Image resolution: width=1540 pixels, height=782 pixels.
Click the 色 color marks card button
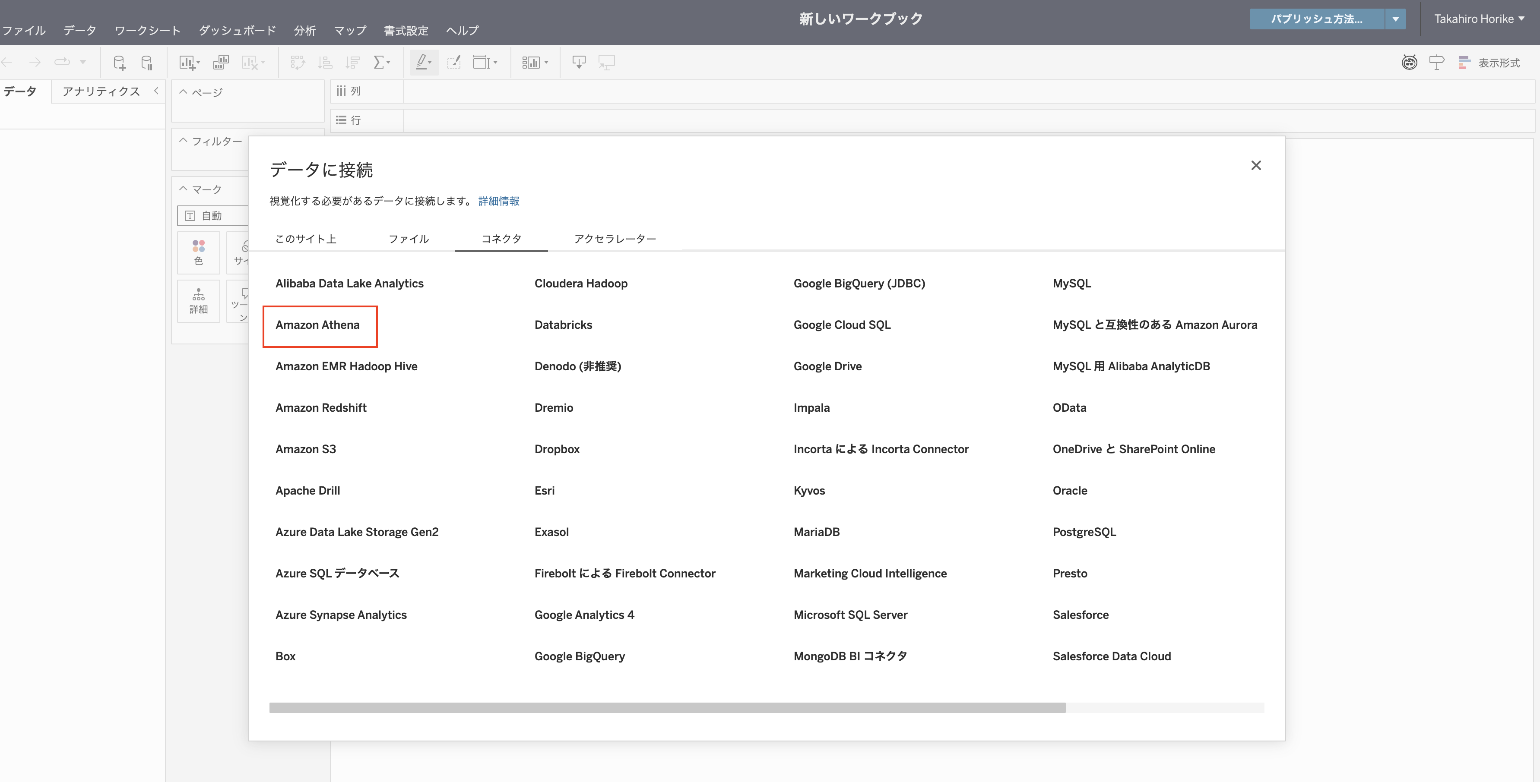(199, 253)
